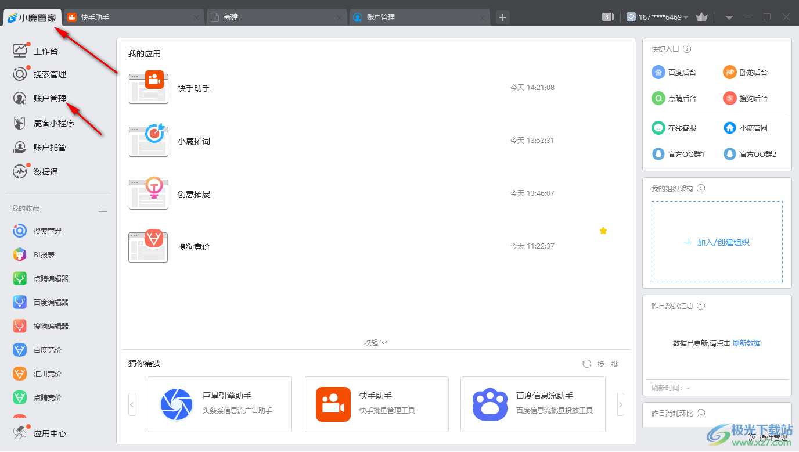
Task: Click the info icon beside 昨日数据汇总
Action: 701,306
